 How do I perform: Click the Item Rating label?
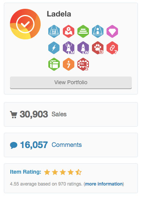[26, 172]
